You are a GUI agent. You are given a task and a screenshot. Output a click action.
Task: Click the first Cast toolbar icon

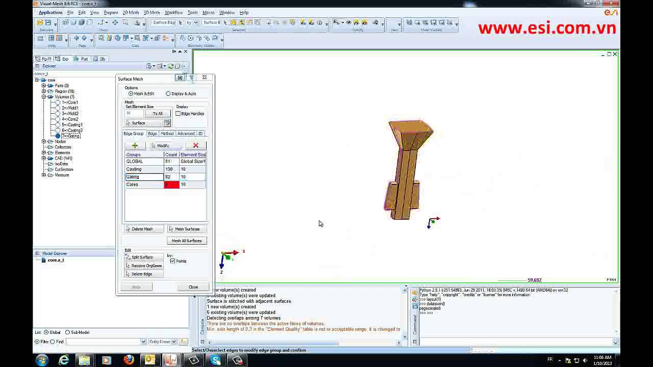point(102,38)
